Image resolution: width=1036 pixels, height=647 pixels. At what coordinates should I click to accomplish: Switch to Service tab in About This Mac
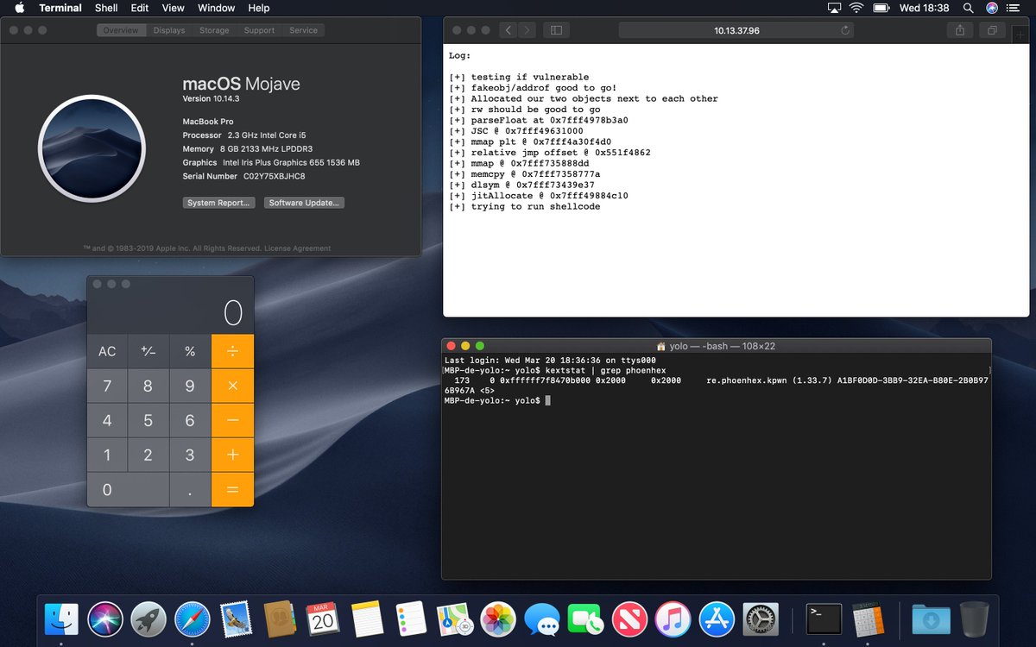[303, 30]
